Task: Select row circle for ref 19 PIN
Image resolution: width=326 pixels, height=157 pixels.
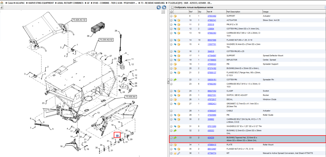Action: (x=171, y=64)
